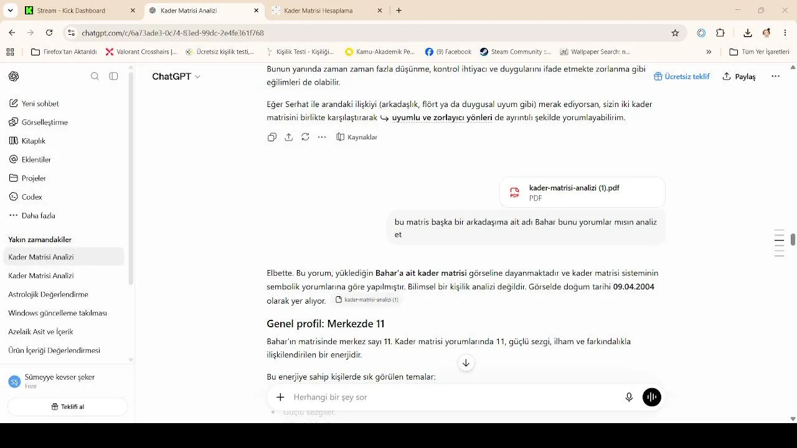797x448 pixels.
Task: Open the Windows güncelleme takılması chat
Action: point(64,313)
